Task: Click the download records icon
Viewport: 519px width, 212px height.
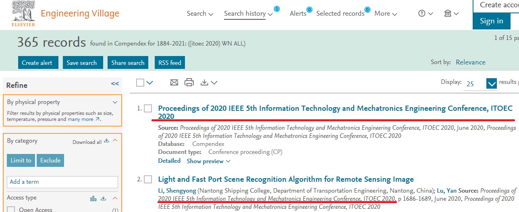Action: (205, 83)
